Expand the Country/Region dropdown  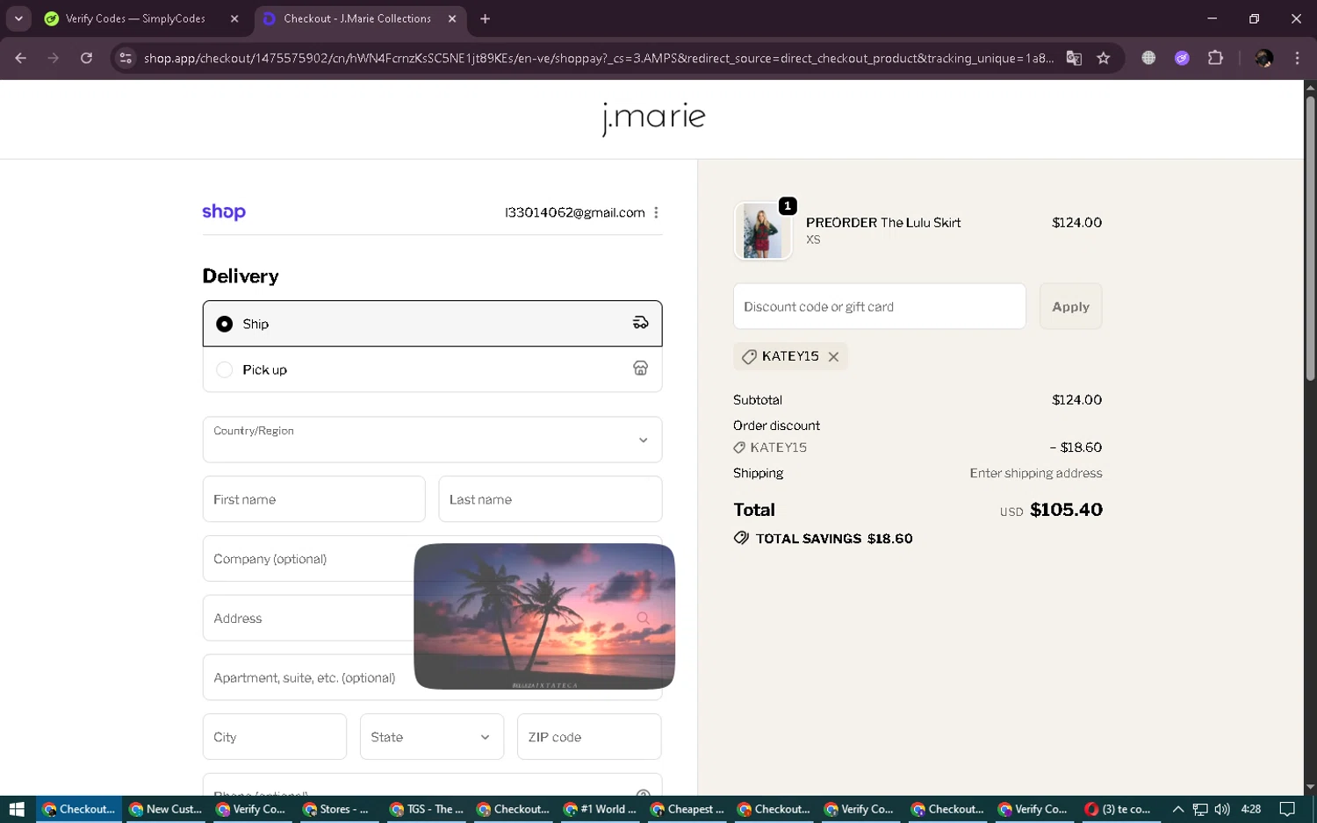click(x=432, y=440)
